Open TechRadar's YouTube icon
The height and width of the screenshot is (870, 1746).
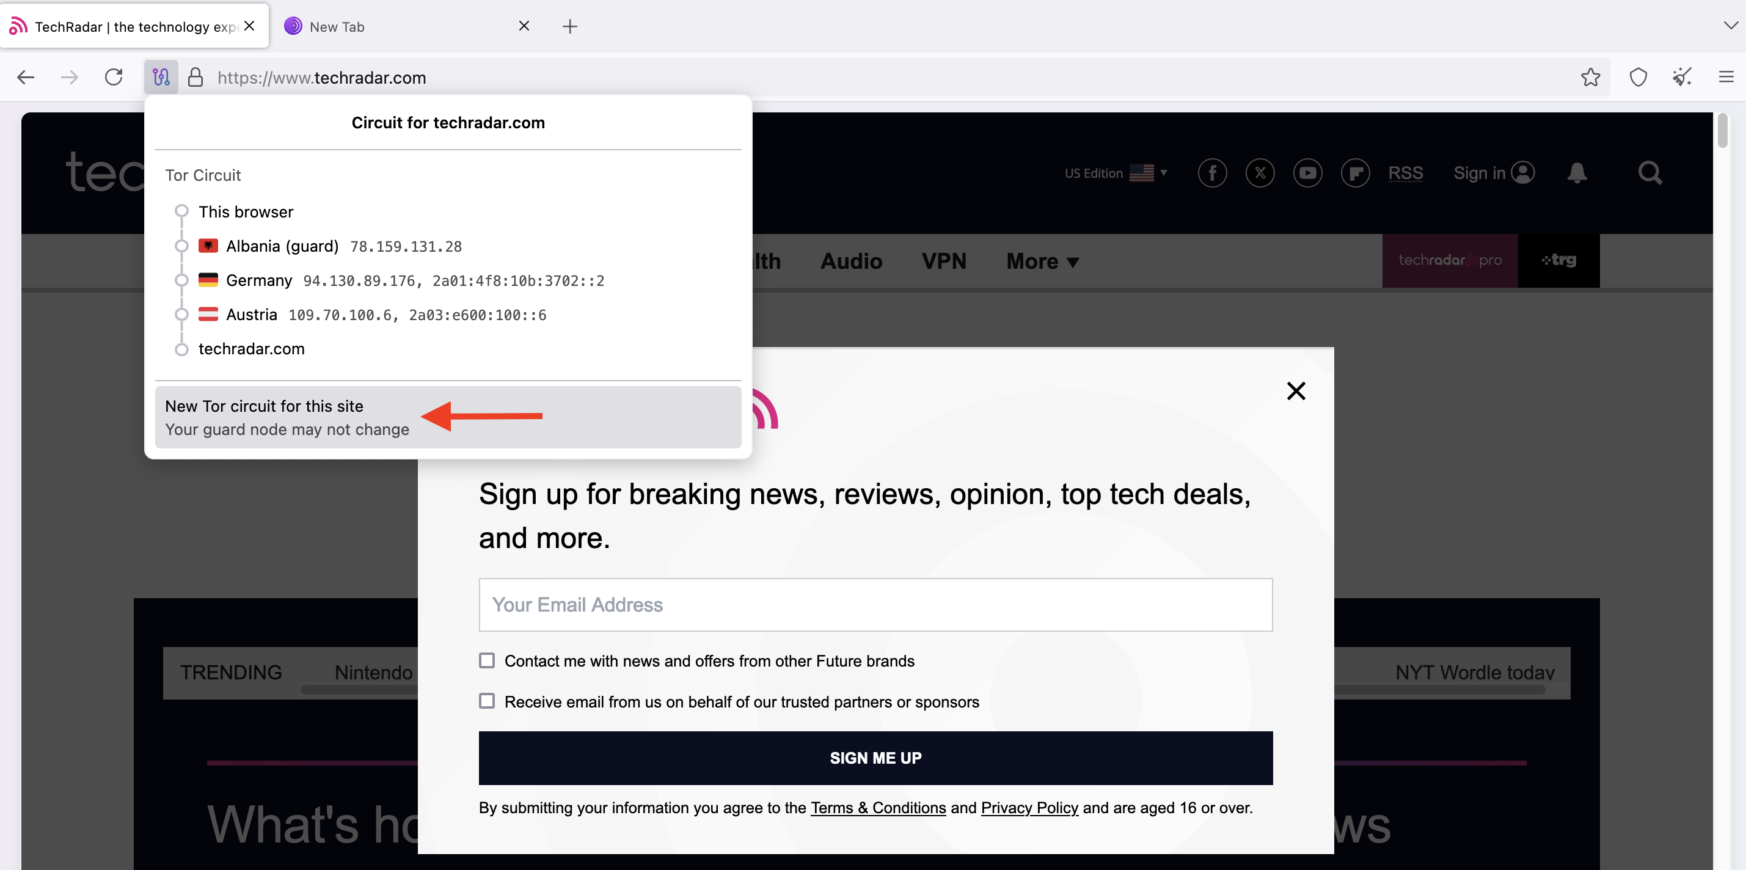tap(1307, 173)
